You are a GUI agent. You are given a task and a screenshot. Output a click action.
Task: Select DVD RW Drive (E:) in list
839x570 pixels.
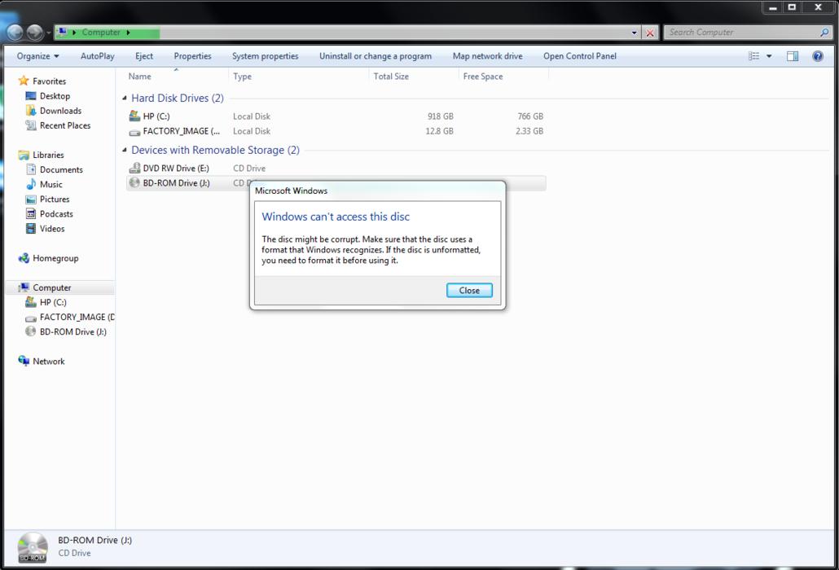(175, 169)
